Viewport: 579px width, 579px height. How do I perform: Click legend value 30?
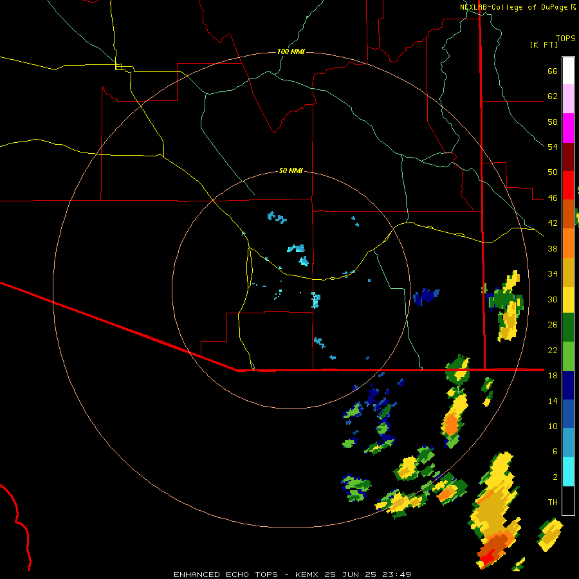click(553, 299)
